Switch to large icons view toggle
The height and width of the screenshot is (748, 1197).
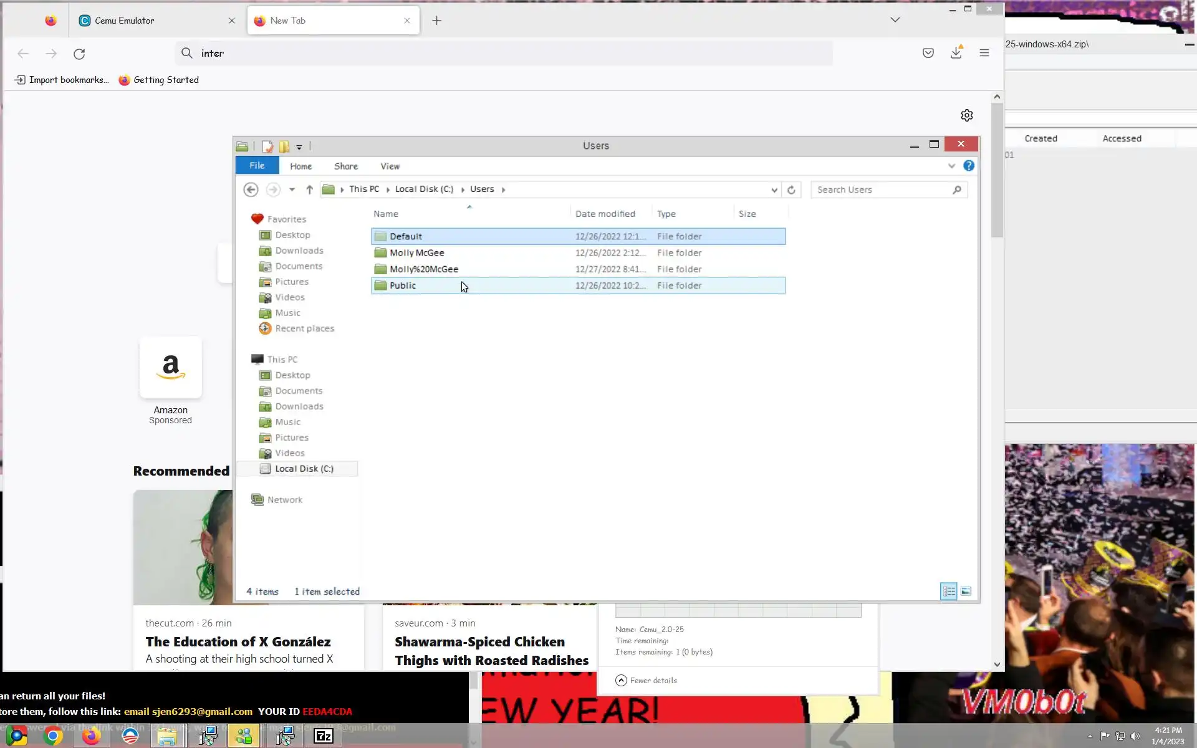point(966,591)
